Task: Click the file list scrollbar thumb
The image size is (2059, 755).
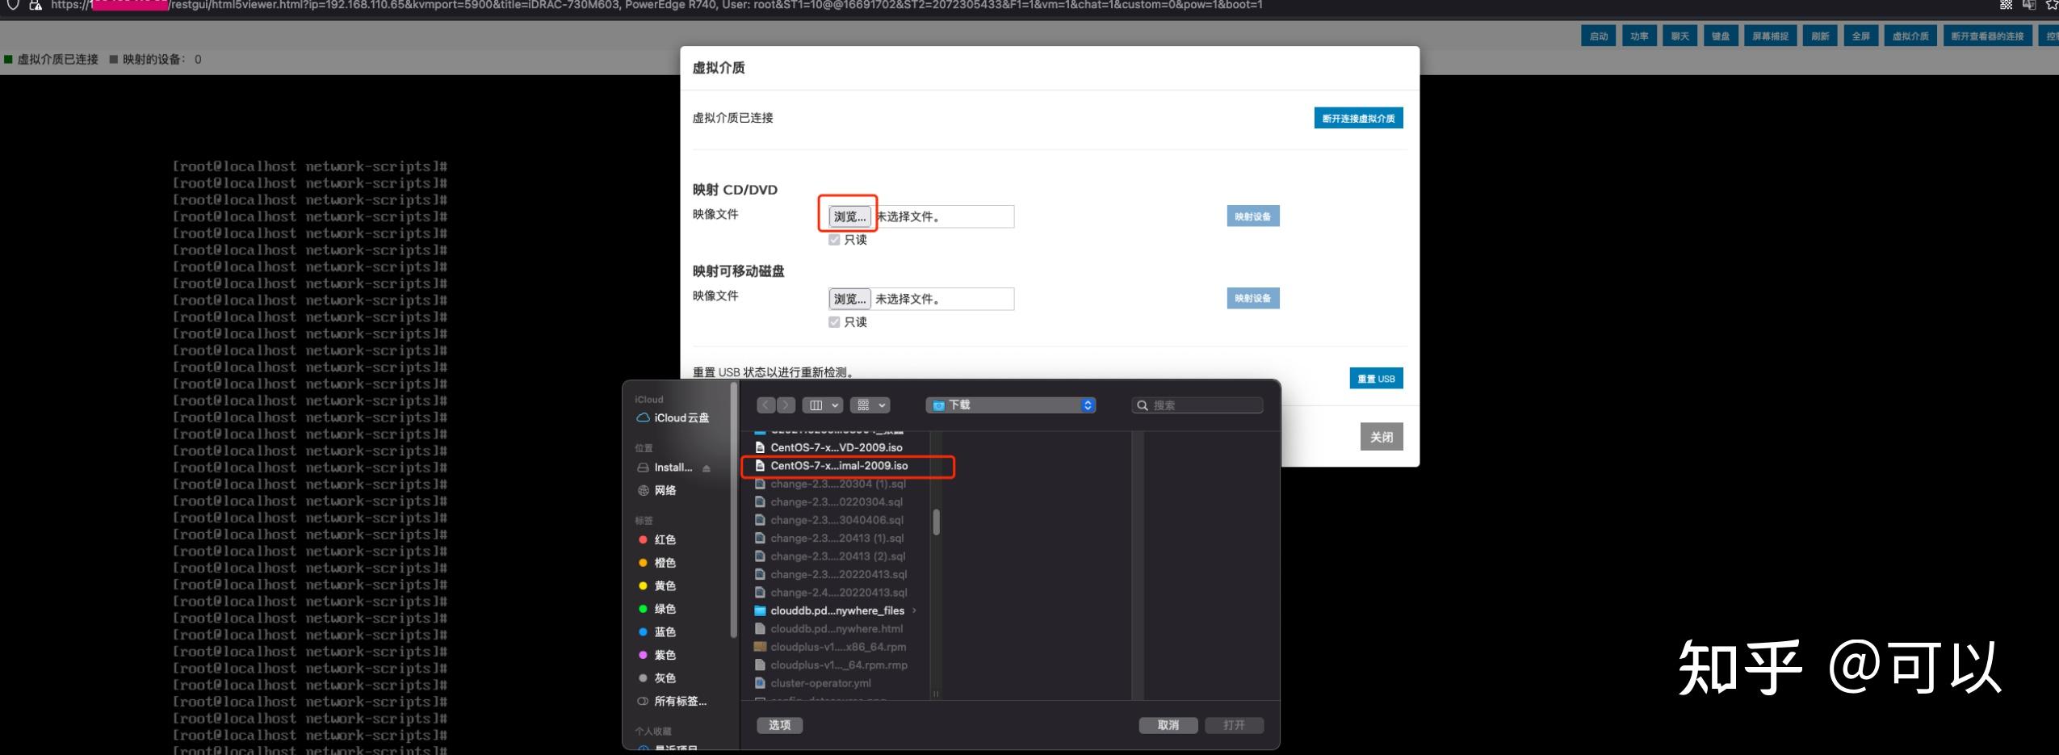Action: tap(937, 522)
